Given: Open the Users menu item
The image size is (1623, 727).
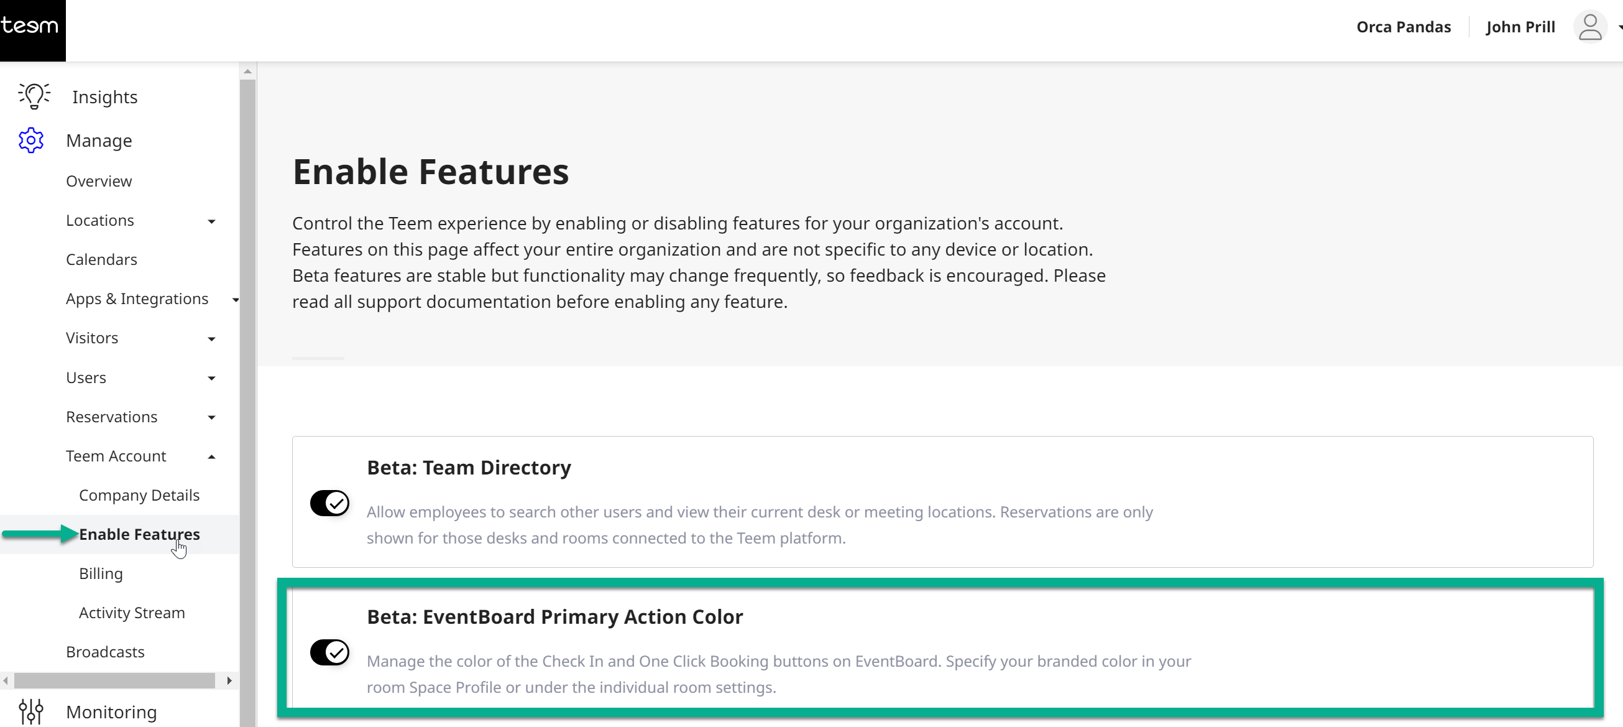Looking at the screenshot, I should [x=86, y=377].
